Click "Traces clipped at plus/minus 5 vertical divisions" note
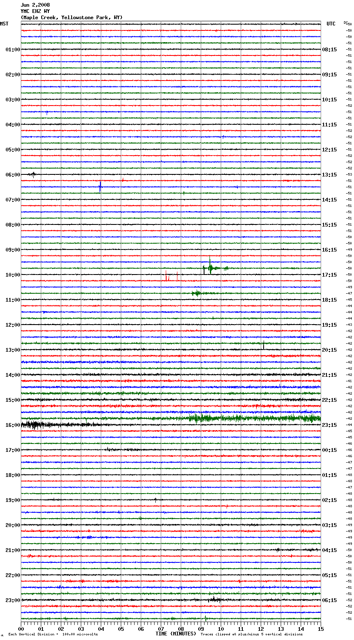Image resolution: width=354 pixels, height=640 pixels. [x=252, y=635]
